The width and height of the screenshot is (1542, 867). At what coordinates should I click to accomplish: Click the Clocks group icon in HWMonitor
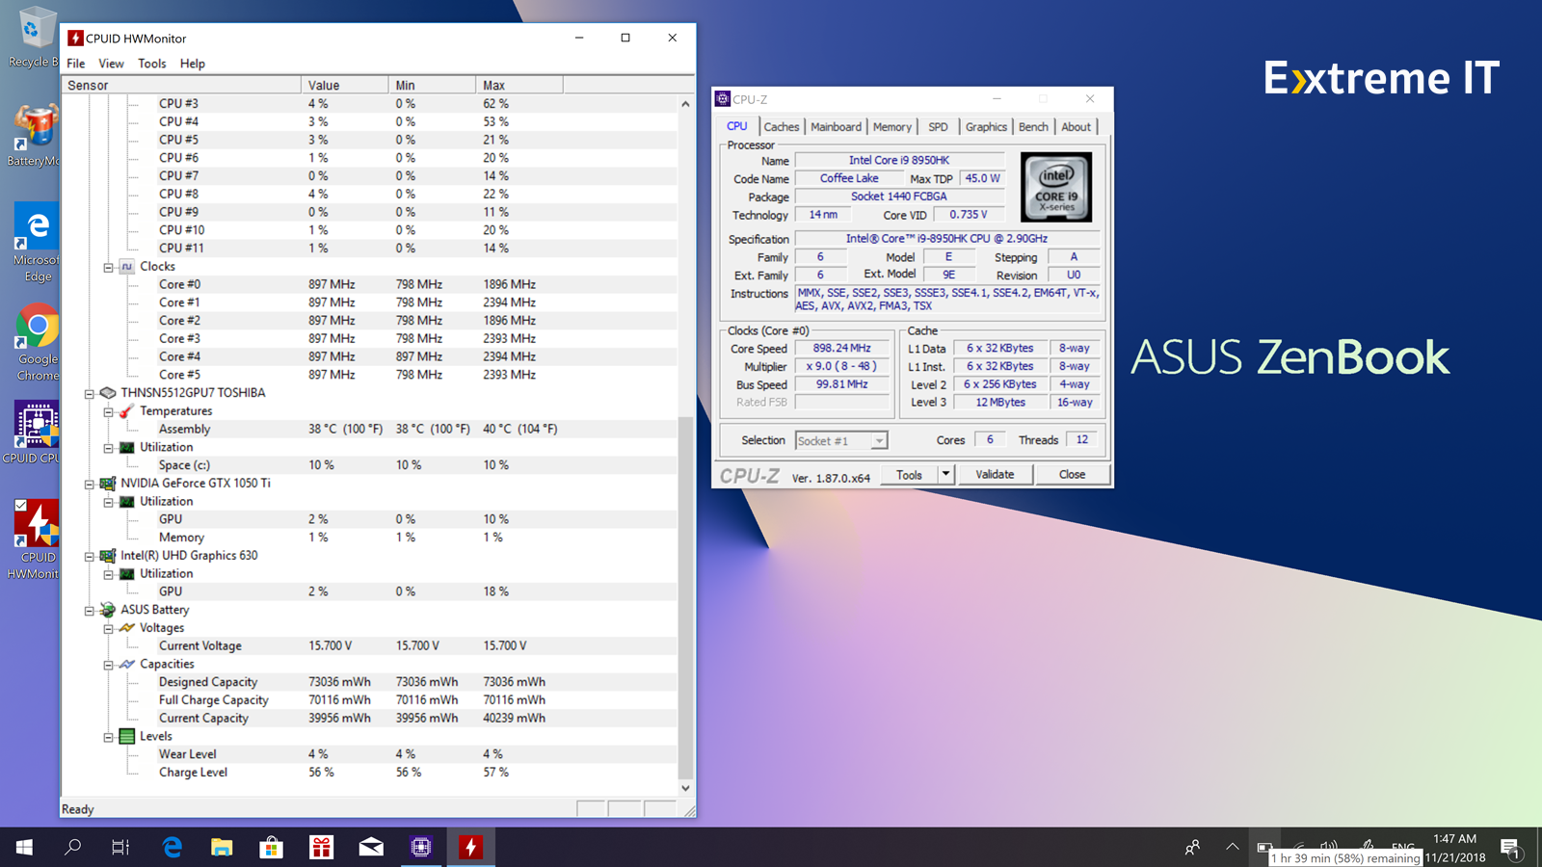(x=126, y=267)
